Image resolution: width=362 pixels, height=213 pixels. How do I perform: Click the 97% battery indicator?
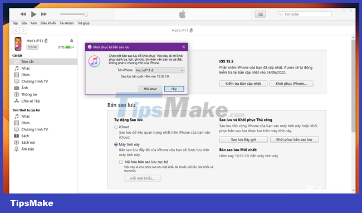(66, 47)
